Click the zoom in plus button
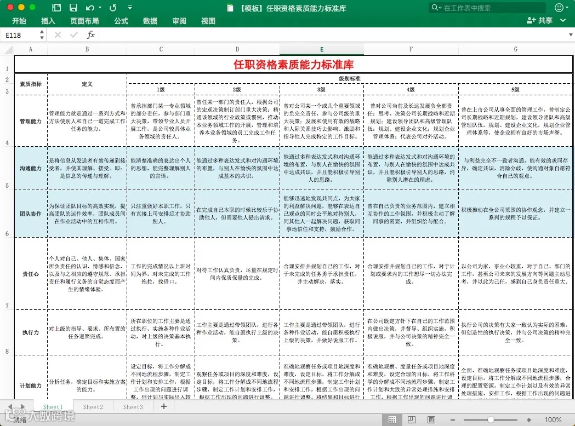This screenshot has width=575, height=426. (x=529, y=420)
